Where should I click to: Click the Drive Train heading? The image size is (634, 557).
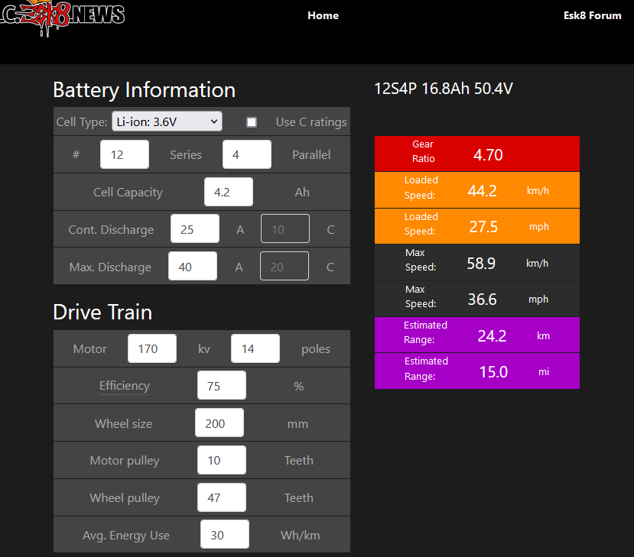[x=102, y=313]
